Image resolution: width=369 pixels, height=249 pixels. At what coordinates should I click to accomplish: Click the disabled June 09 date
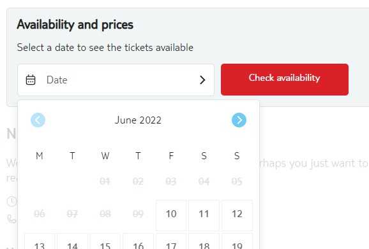(138, 214)
